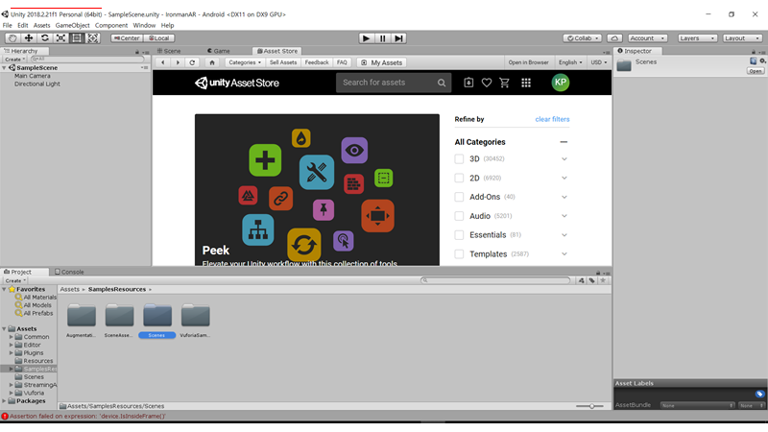This screenshot has height=432, width=768.
Task: Switch to the Console tab
Action: (69, 272)
